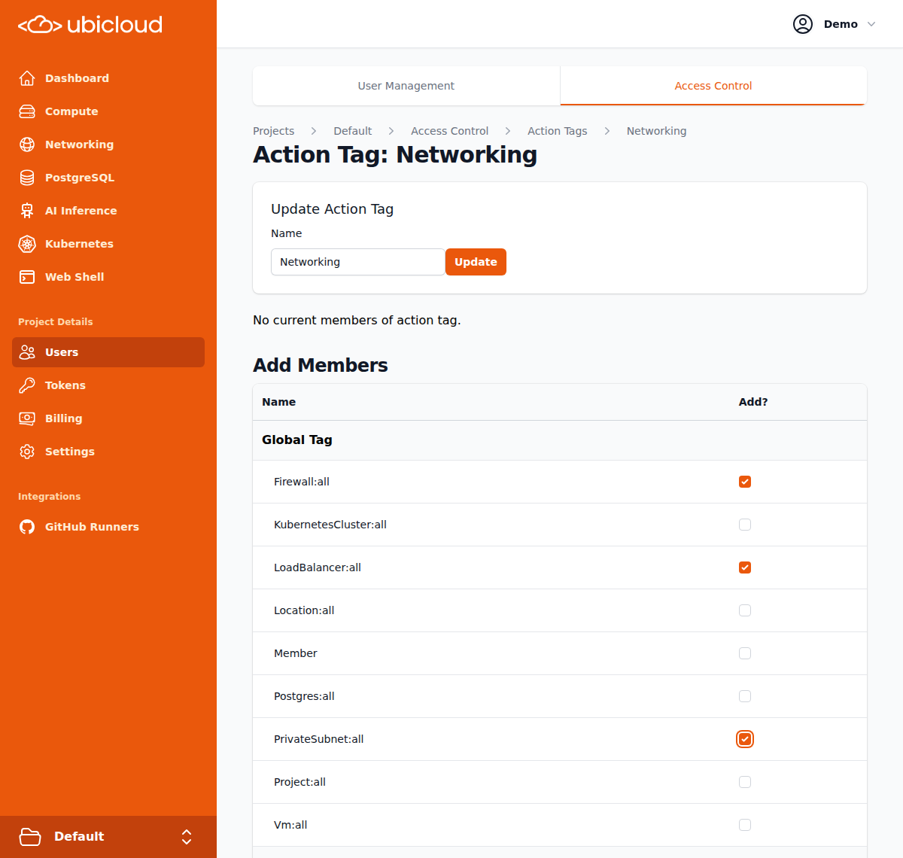
Task: Click the Billing banknote icon
Action: [x=27, y=418]
